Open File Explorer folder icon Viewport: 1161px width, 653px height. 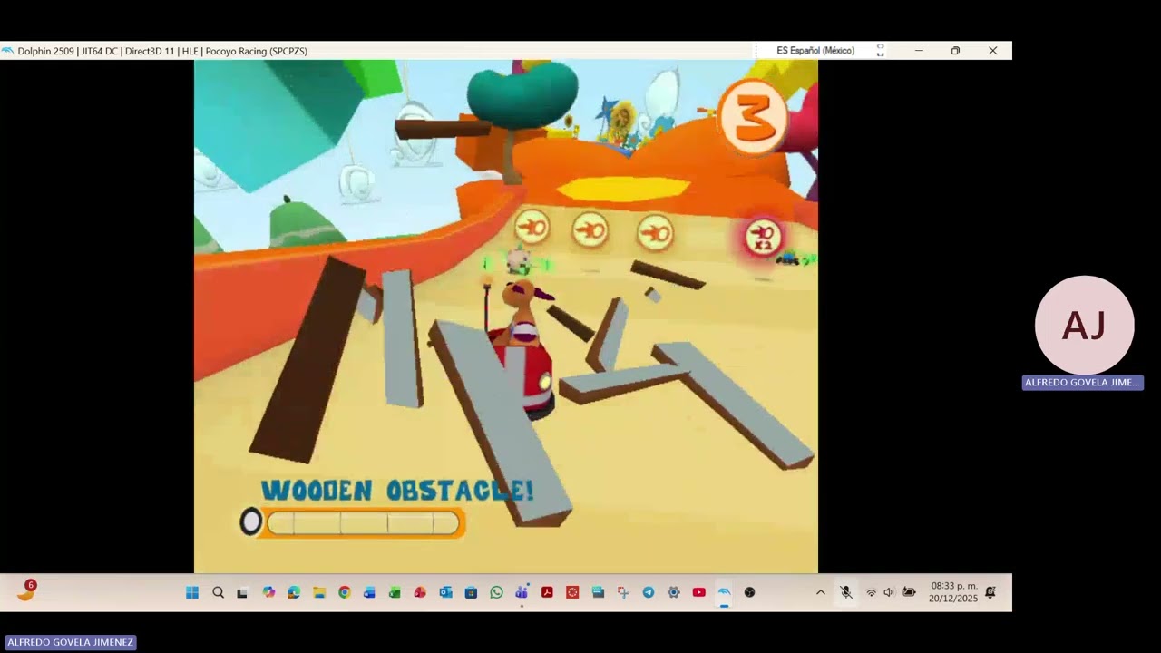click(x=319, y=592)
